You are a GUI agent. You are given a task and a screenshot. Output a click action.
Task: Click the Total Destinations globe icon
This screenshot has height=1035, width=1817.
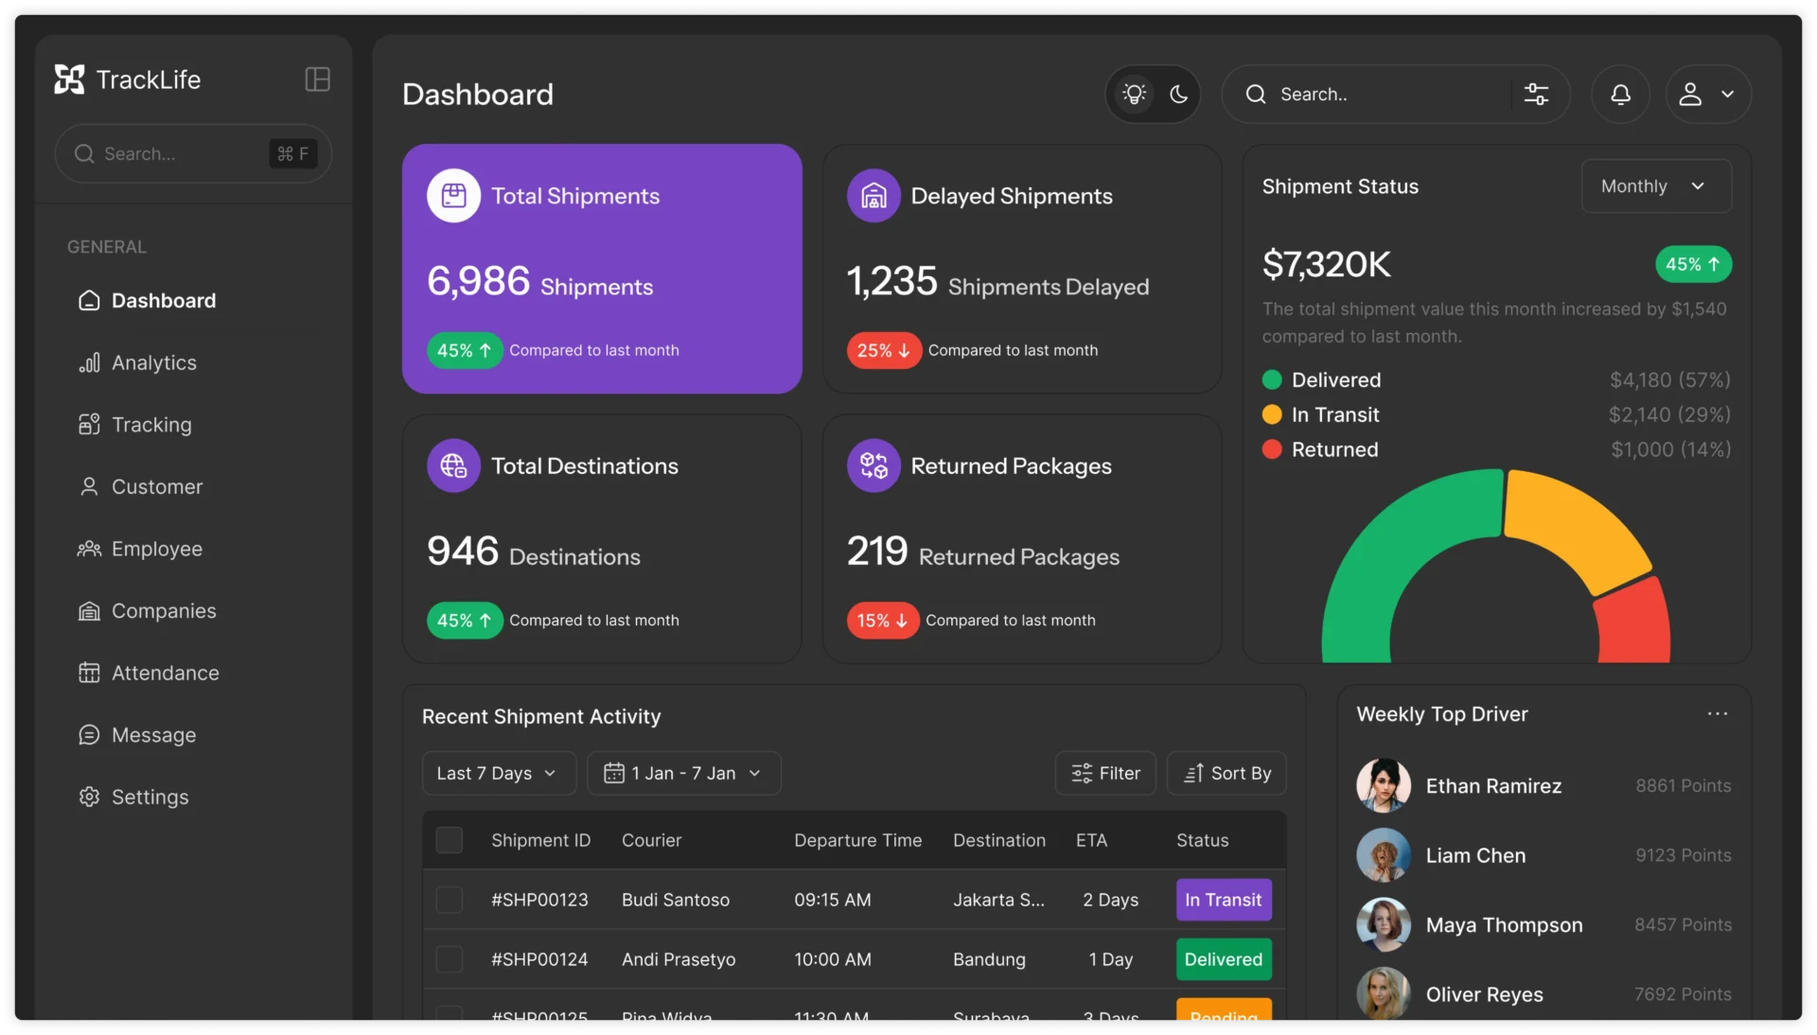[x=453, y=465]
